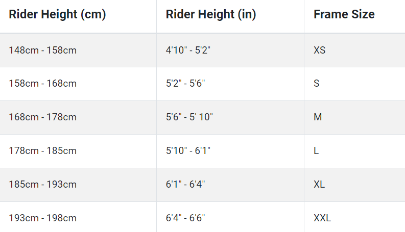Select the 158cm - 168cm cell
This screenshot has width=405, height=232.
pos(78,84)
